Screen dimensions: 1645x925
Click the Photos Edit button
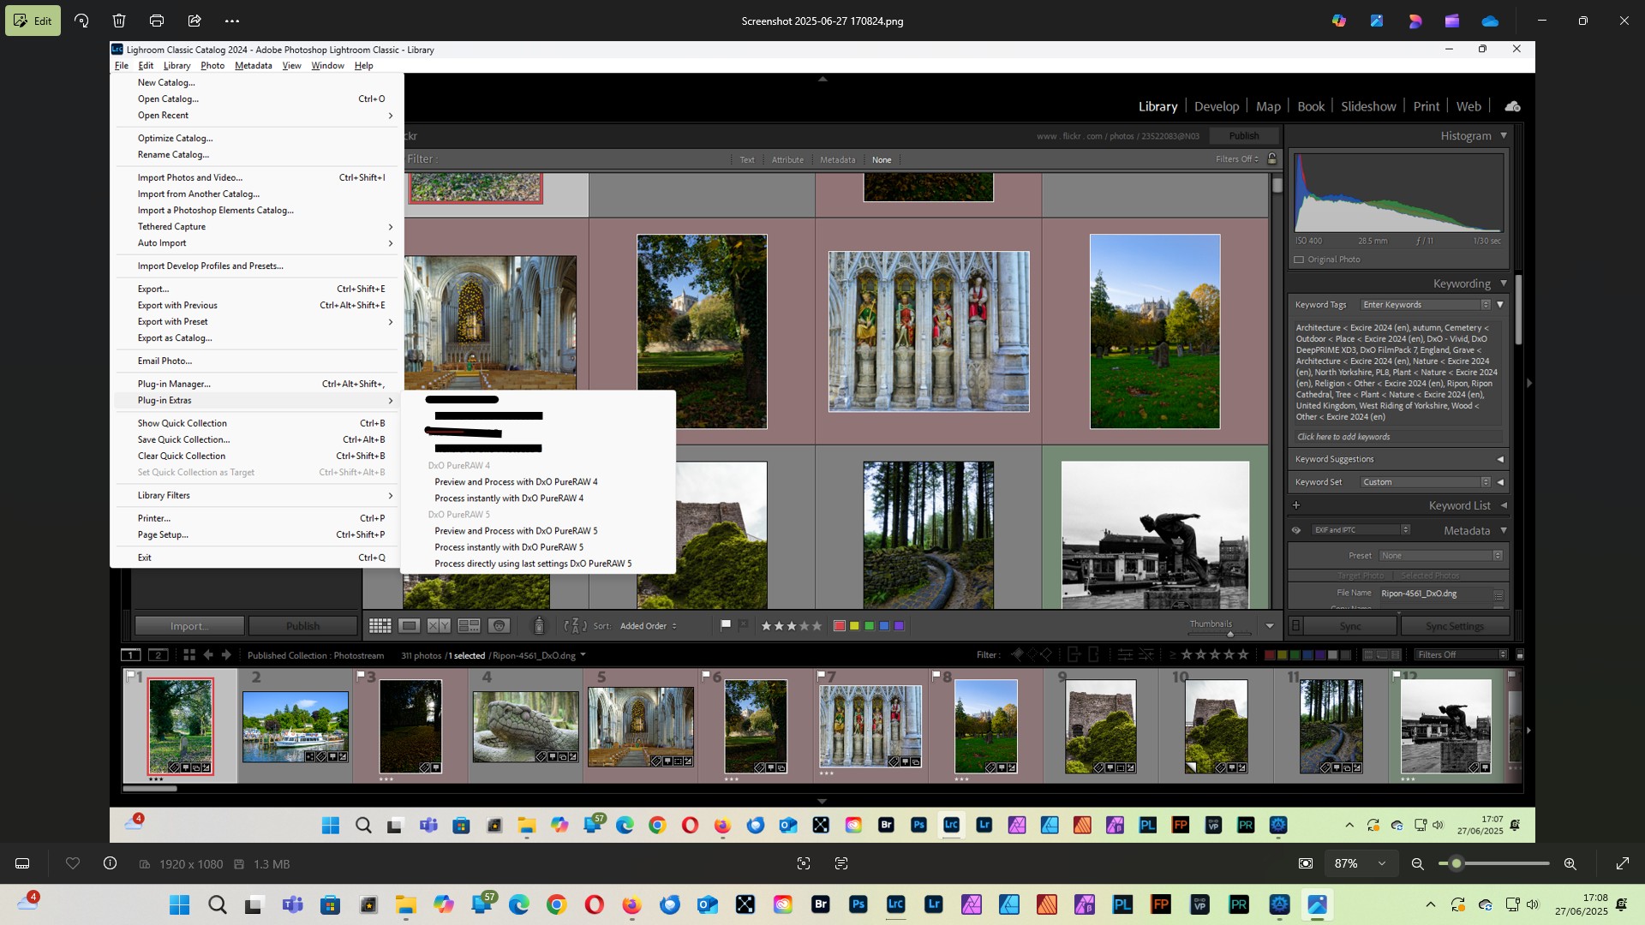point(33,21)
